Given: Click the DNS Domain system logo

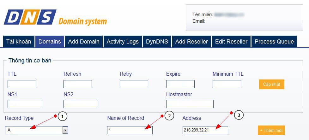Looking at the screenshot, I should tap(55, 17).
